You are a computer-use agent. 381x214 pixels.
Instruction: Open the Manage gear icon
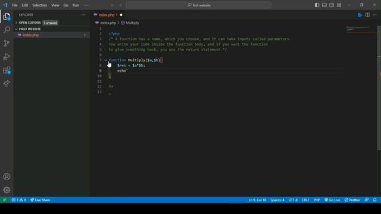pyautogui.click(x=7, y=190)
